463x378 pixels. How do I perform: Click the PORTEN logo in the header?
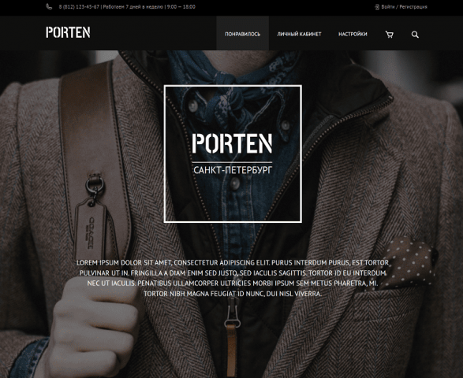click(x=68, y=32)
